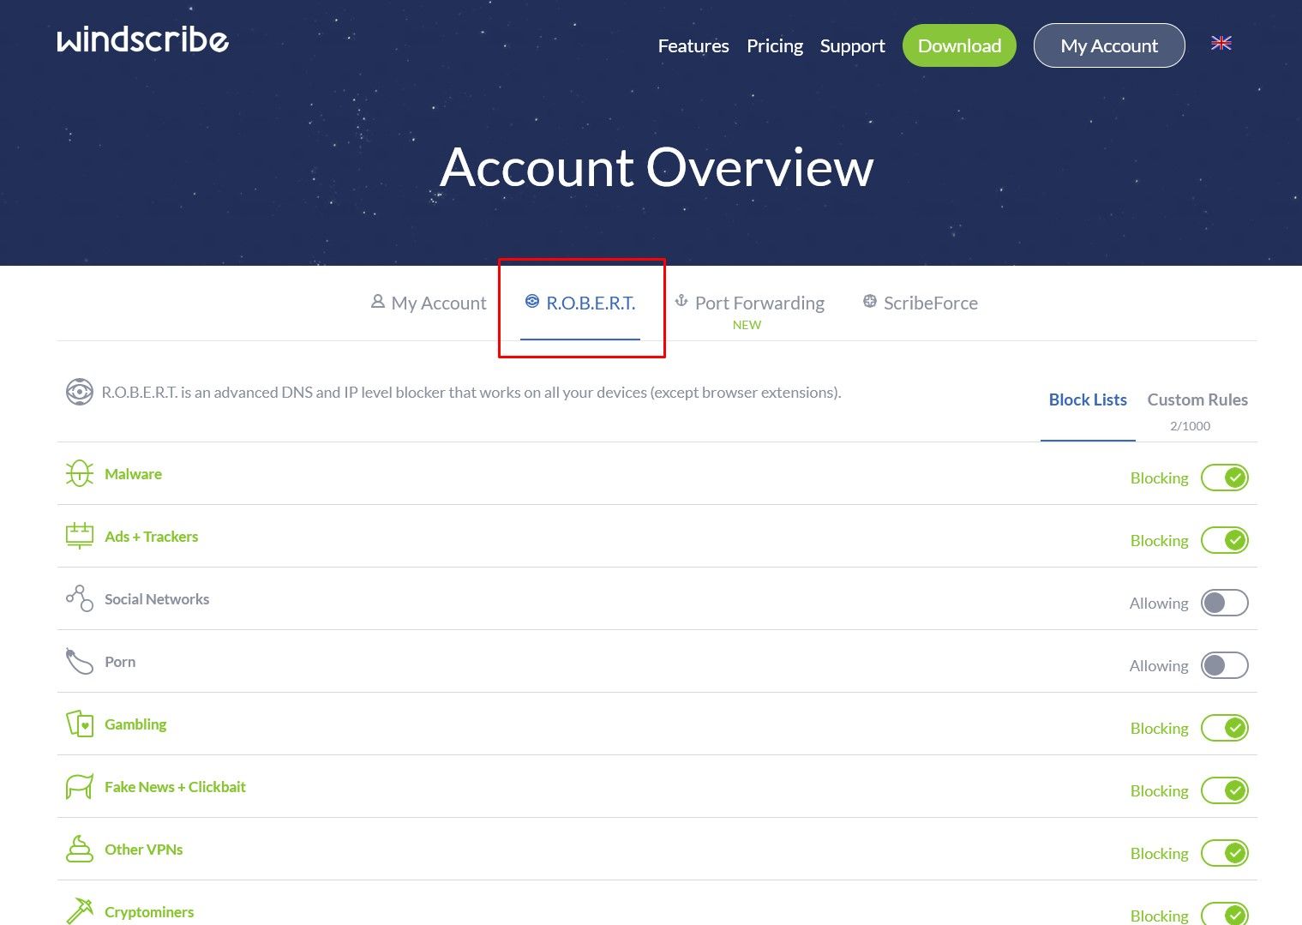Open the Custom Rules tab

click(1197, 400)
